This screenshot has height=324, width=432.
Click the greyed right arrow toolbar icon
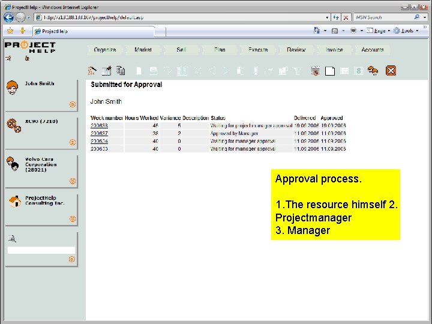click(226, 71)
